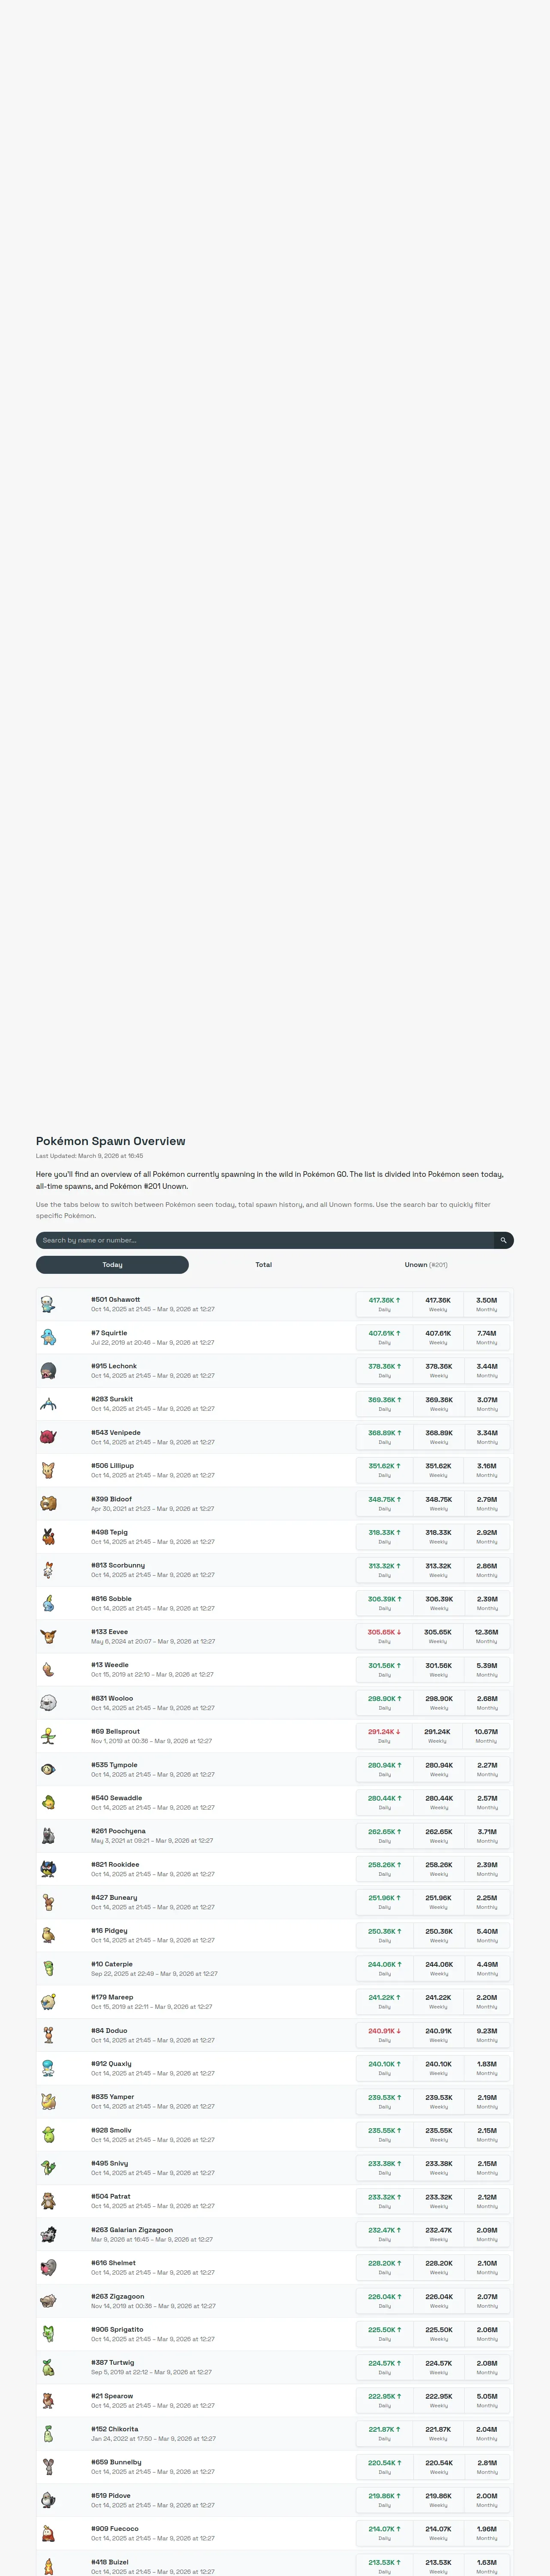Open the Unown (#201) tab

(426, 1265)
